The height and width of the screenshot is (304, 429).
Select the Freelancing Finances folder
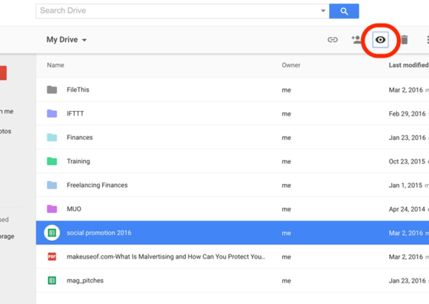[232, 185]
